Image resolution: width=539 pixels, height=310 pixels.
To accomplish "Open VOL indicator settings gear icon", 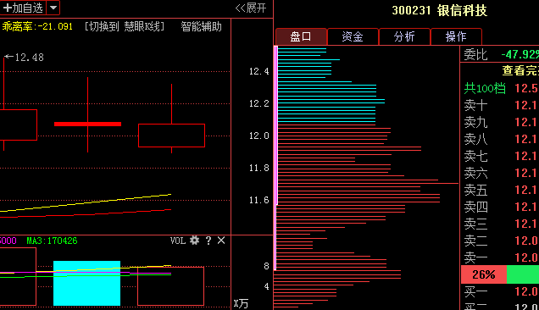I will click(x=195, y=241).
